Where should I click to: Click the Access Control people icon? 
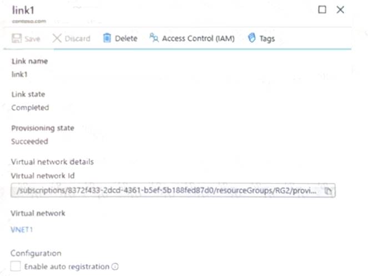[x=154, y=38]
